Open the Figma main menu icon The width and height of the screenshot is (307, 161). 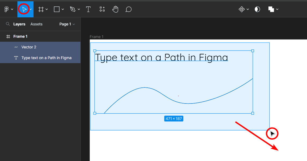(x=6, y=9)
